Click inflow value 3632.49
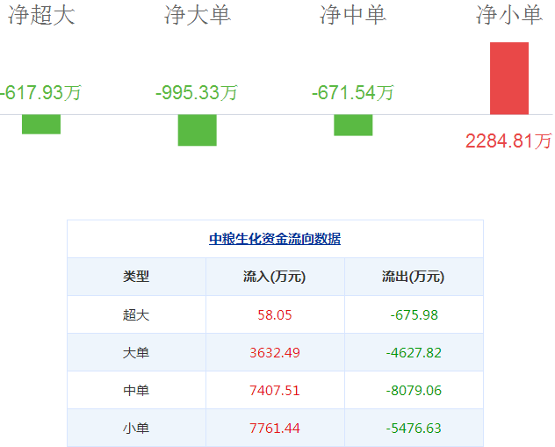This screenshot has height=447, width=555. (x=275, y=353)
